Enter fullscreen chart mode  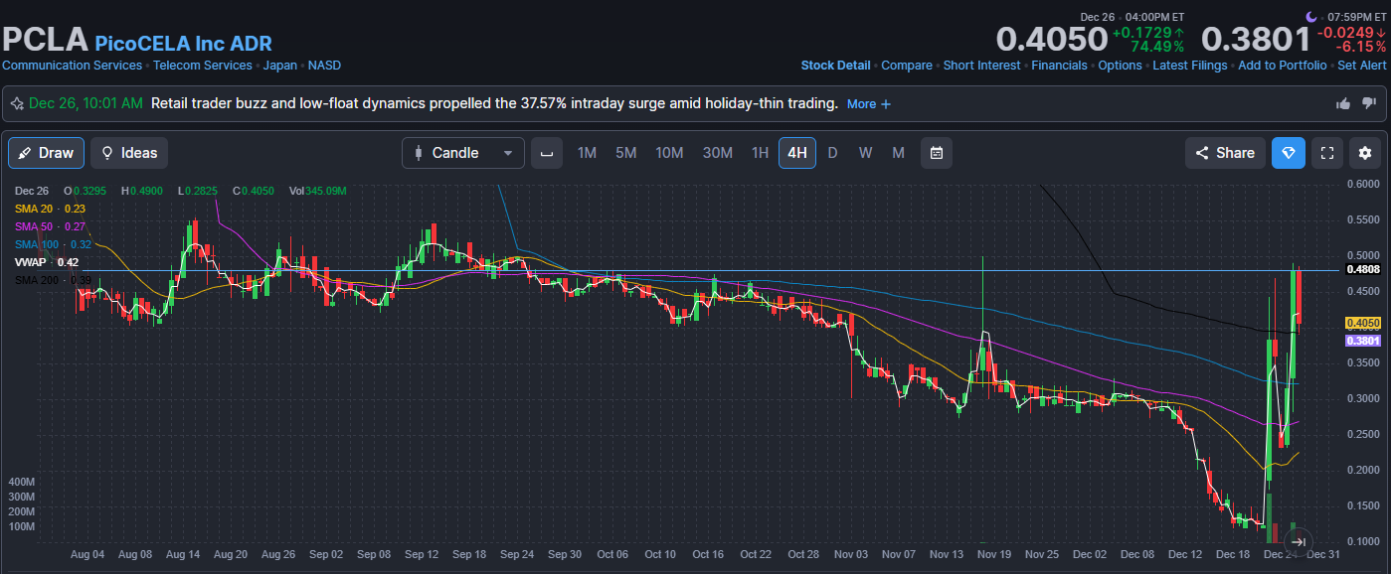point(1326,153)
